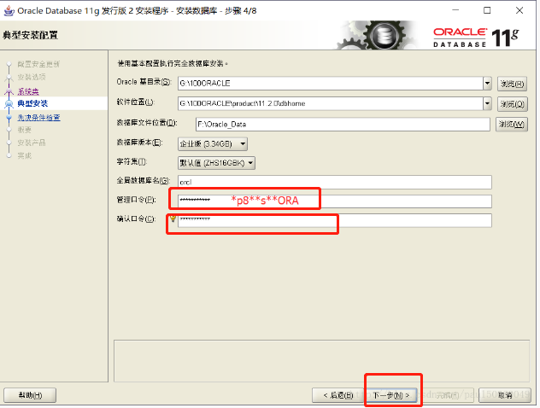This screenshot has height=408, width=540.
Task: Click the 概要 step in sidebar
Action: pos(25,130)
